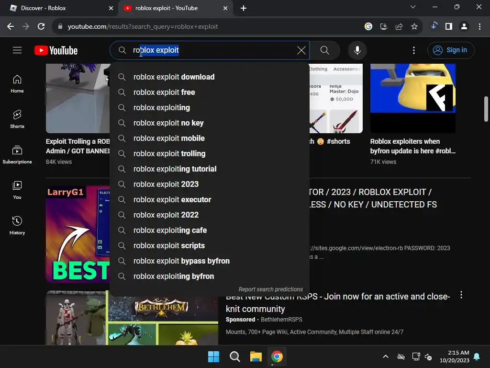
Task: Click the page vertical scrollbar thumb
Action: pos(486,109)
